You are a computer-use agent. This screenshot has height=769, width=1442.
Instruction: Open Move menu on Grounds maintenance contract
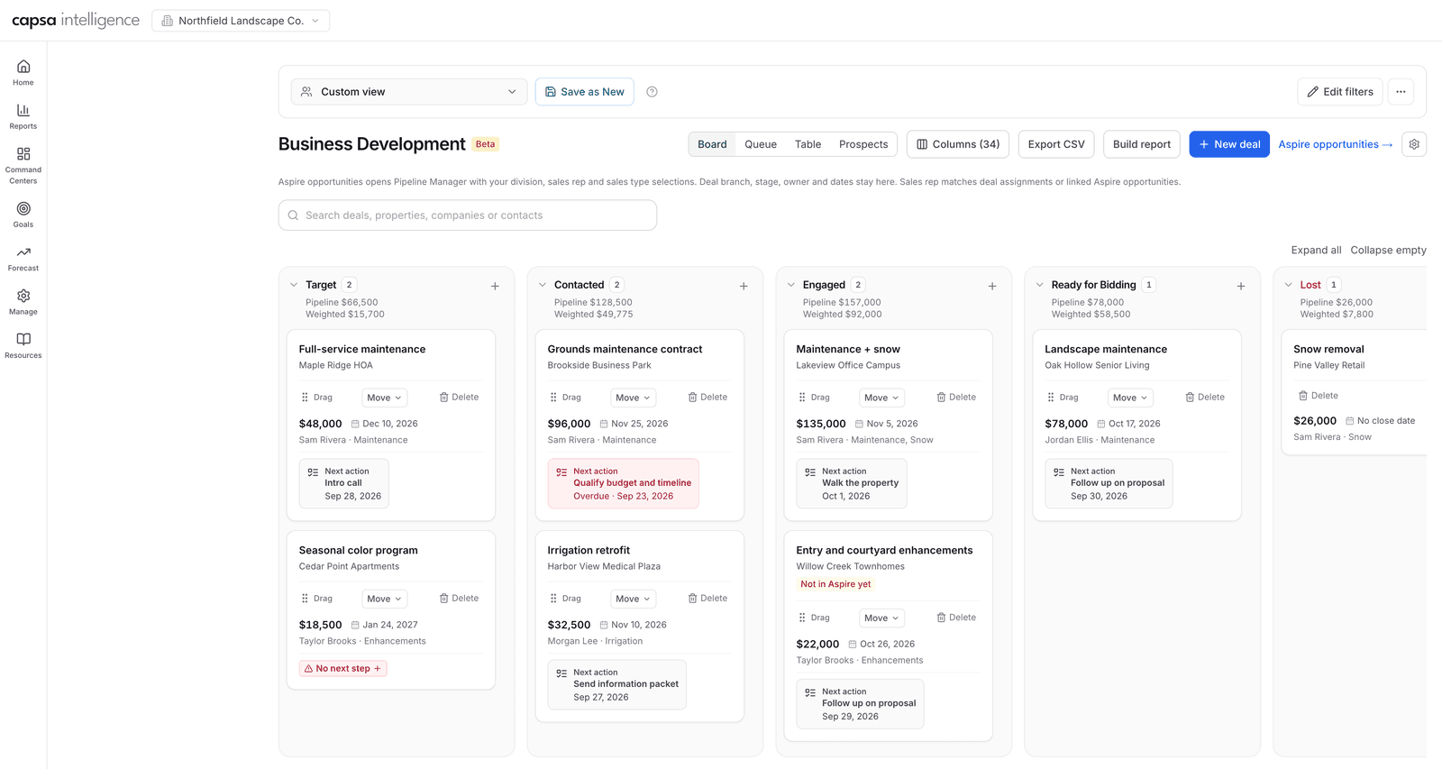click(634, 398)
